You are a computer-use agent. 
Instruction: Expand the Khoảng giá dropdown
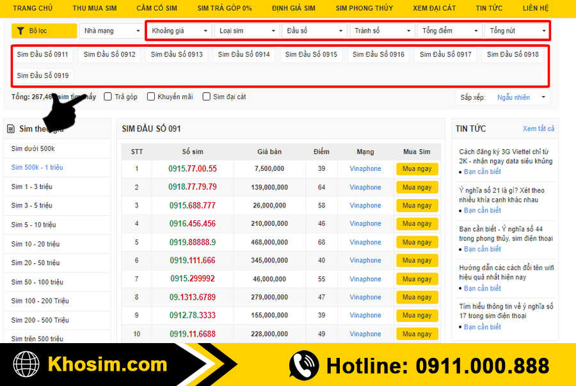(179, 31)
